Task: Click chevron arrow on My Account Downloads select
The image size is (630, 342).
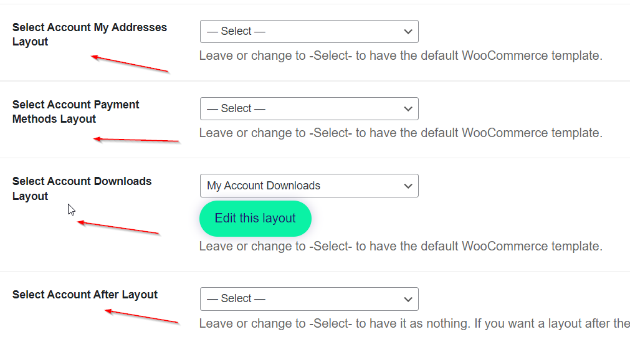Action: [x=408, y=186]
